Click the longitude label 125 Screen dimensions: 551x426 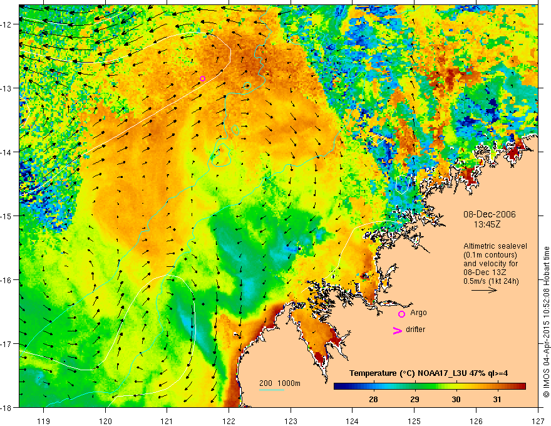point(415,421)
